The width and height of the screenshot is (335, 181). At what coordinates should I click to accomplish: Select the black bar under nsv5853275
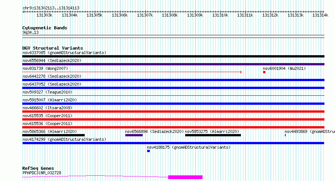(213, 135)
